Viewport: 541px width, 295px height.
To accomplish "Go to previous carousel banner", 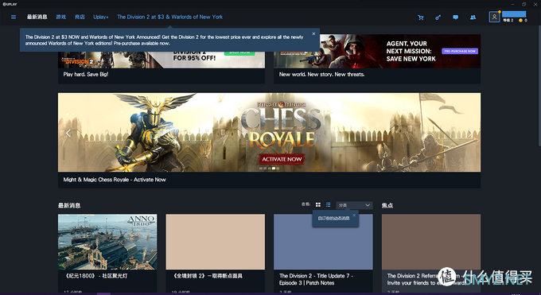I will click(68, 133).
